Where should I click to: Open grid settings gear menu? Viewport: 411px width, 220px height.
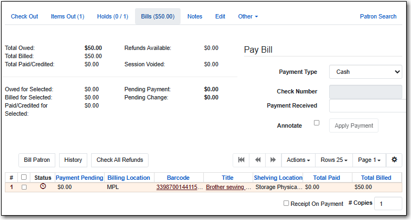point(394,160)
